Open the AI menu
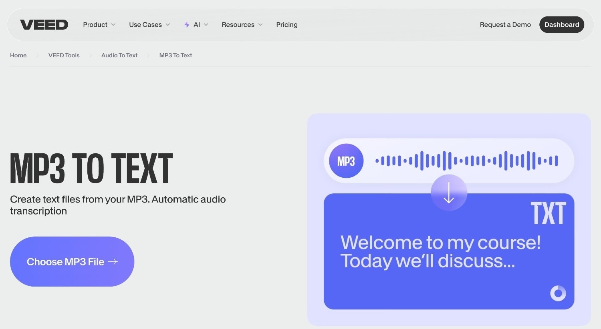This screenshot has height=329, width=601. (x=196, y=25)
